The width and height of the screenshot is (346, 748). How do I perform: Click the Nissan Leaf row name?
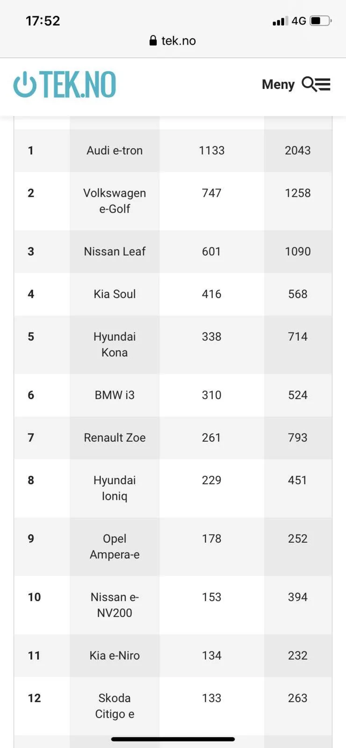(115, 252)
